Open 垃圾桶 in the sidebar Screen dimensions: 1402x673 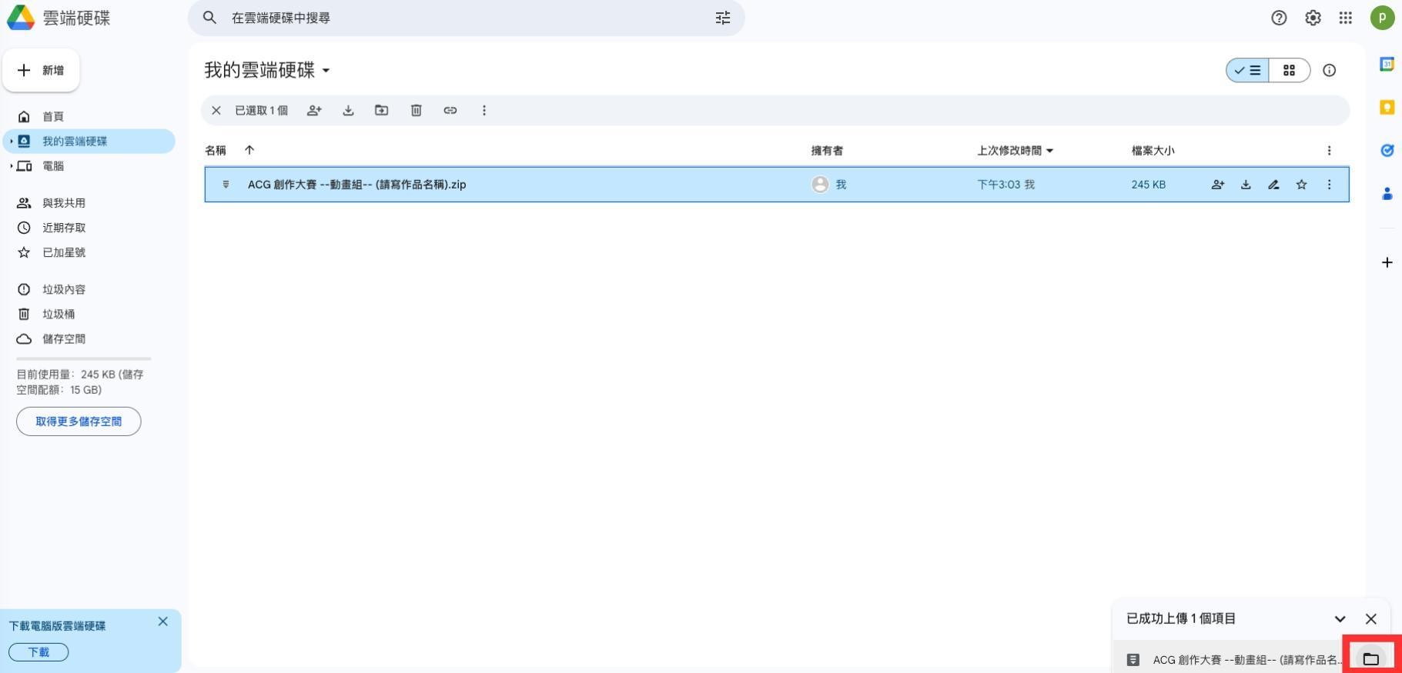(59, 314)
